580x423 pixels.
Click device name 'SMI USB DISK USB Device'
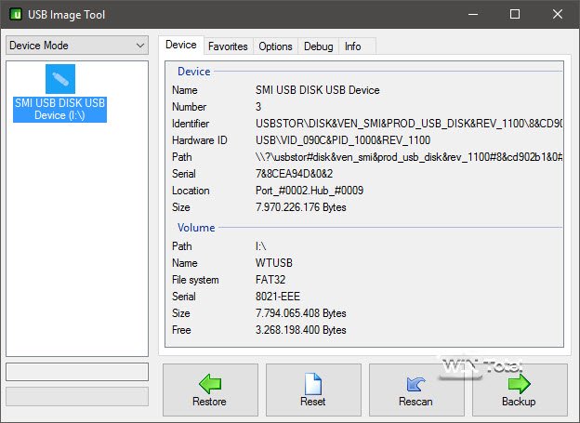tap(317, 90)
